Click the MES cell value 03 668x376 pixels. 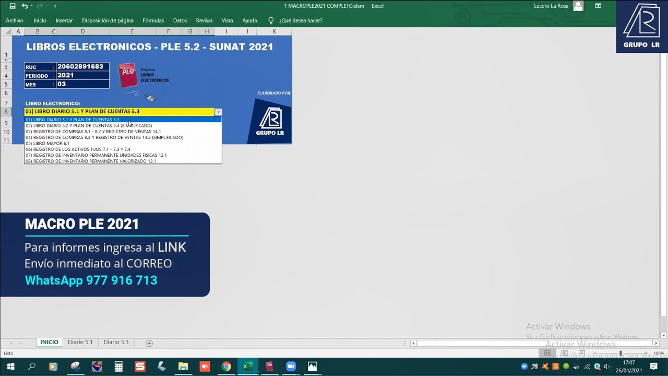coord(82,84)
